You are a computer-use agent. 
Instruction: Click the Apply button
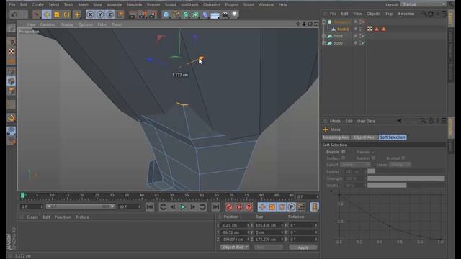tap(303, 247)
